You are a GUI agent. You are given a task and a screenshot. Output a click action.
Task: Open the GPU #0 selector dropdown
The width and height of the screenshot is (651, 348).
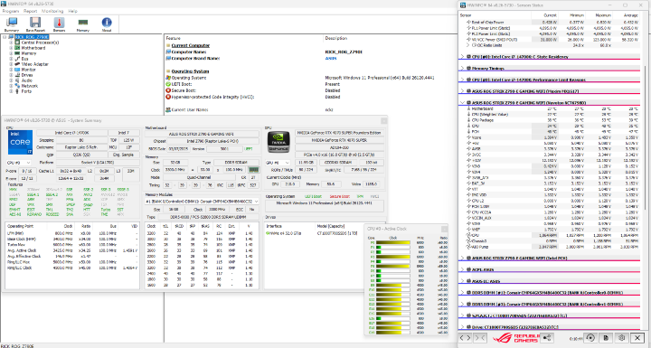[278, 163]
